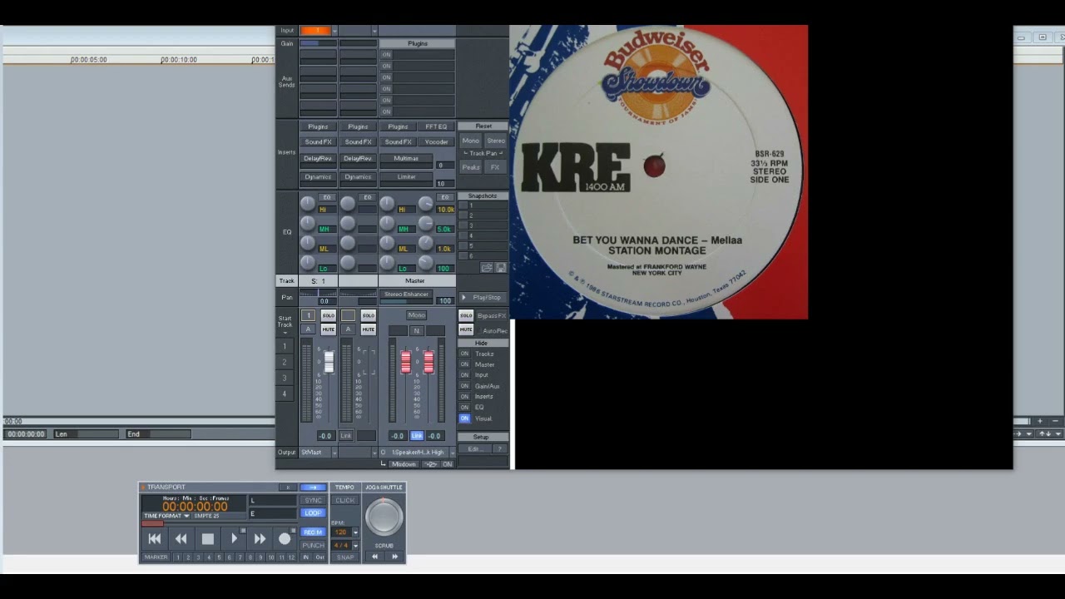
Task: Click the Stereo Enhancer button
Action: tap(406, 294)
